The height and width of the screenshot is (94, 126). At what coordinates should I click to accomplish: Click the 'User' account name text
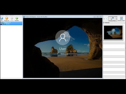click(62, 49)
